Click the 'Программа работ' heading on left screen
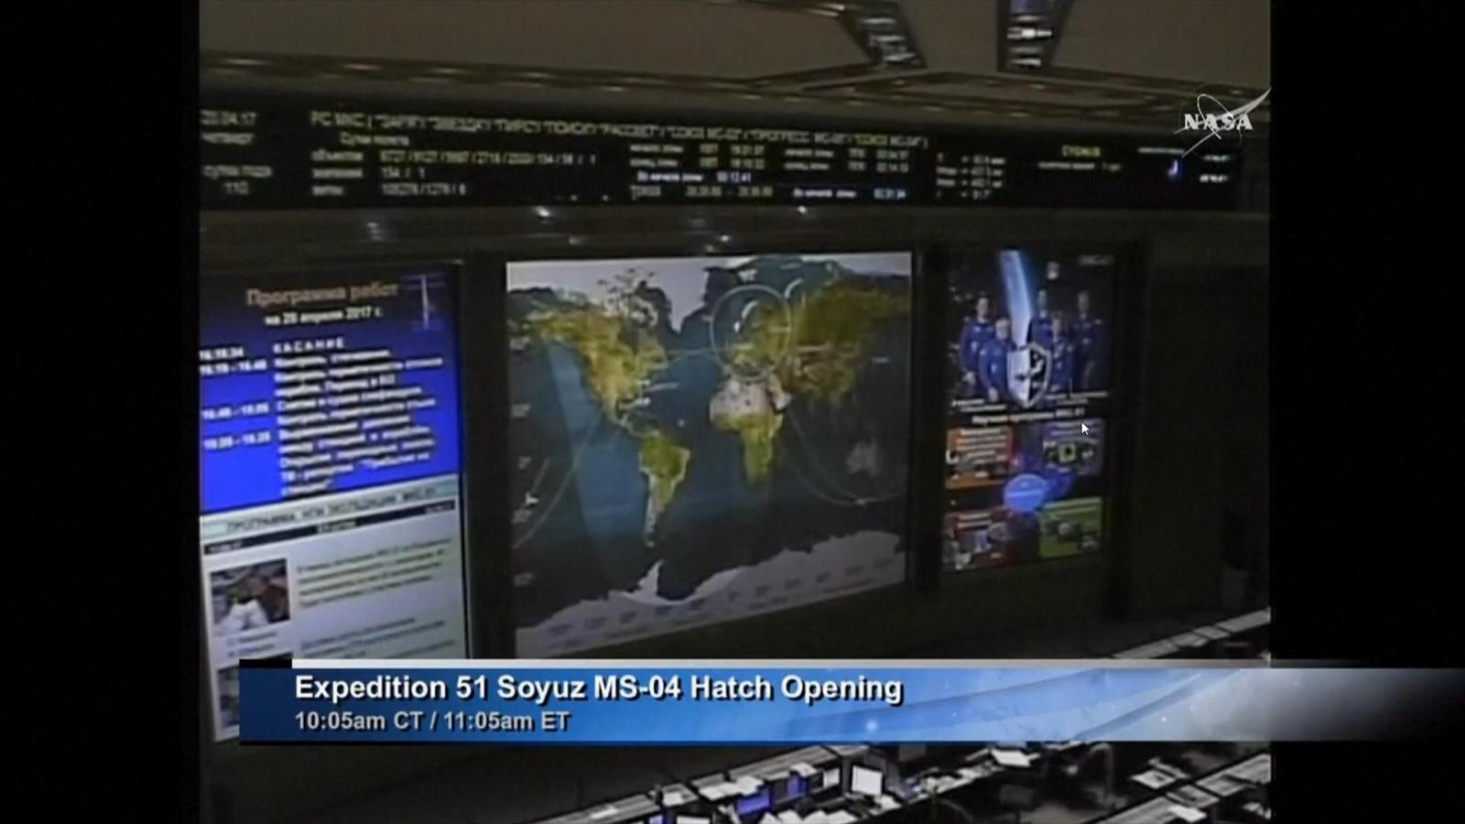 [322, 293]
